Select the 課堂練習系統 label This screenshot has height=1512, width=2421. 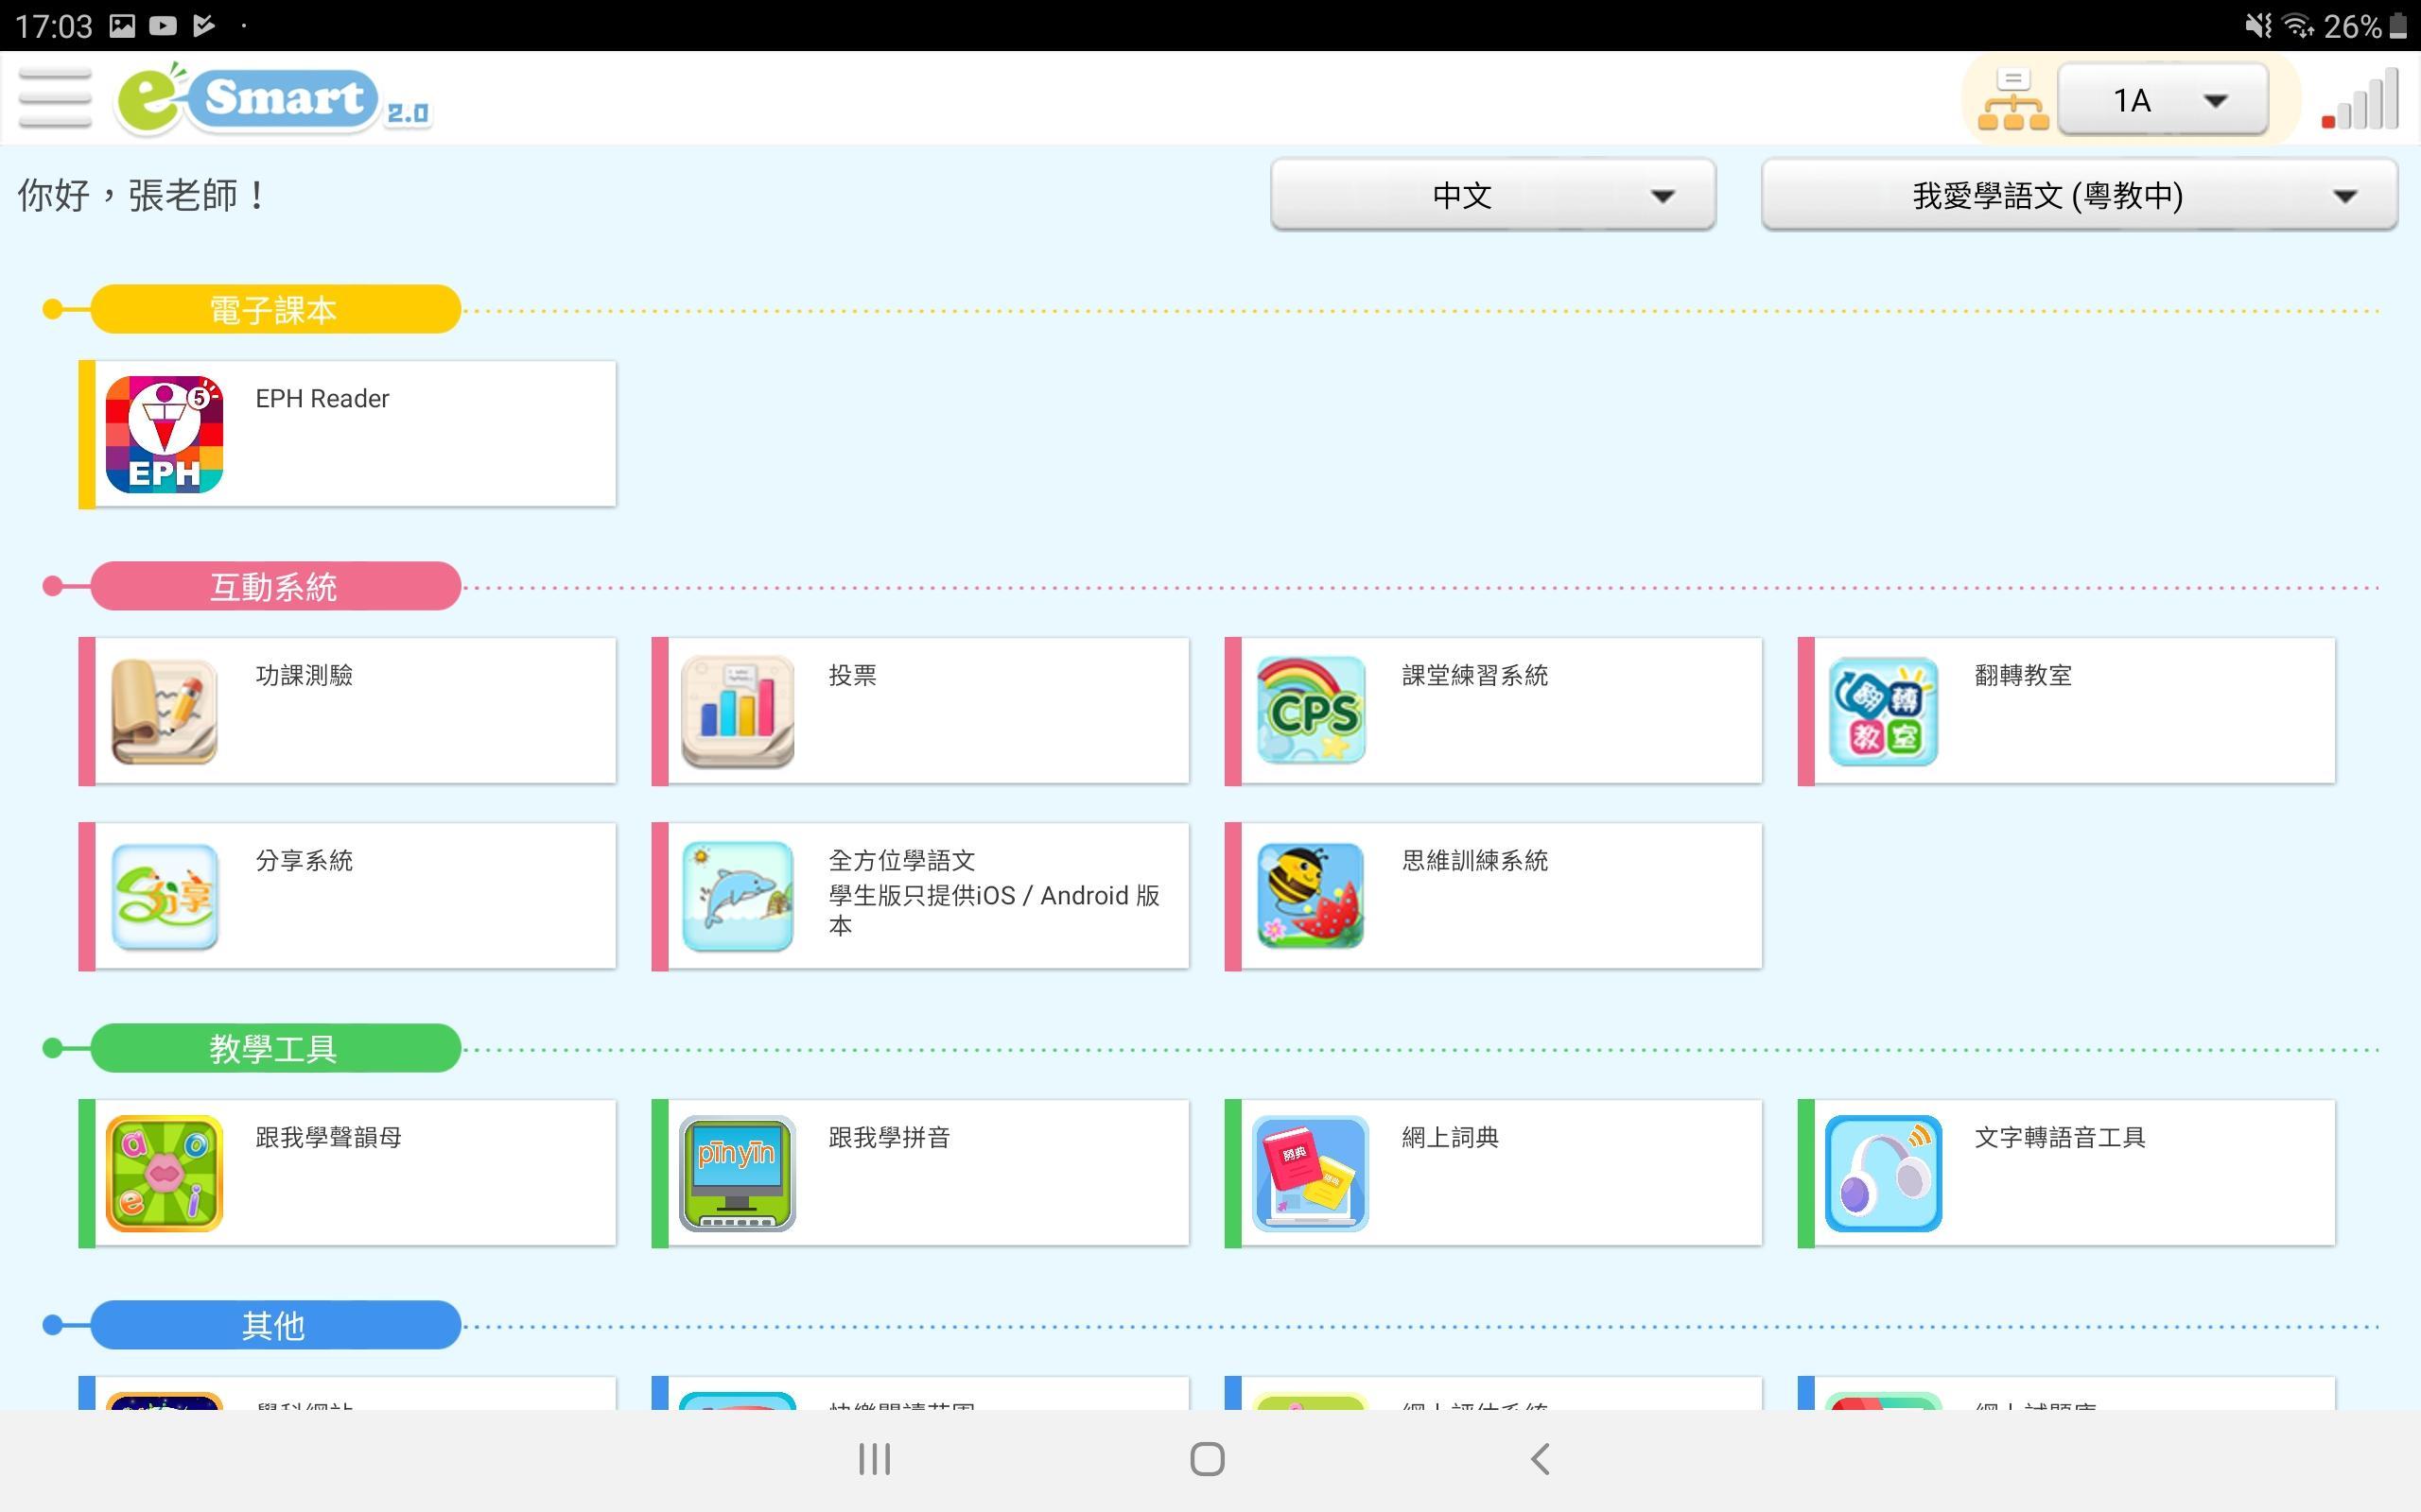pyautogui.click(x=1474, y=676)
